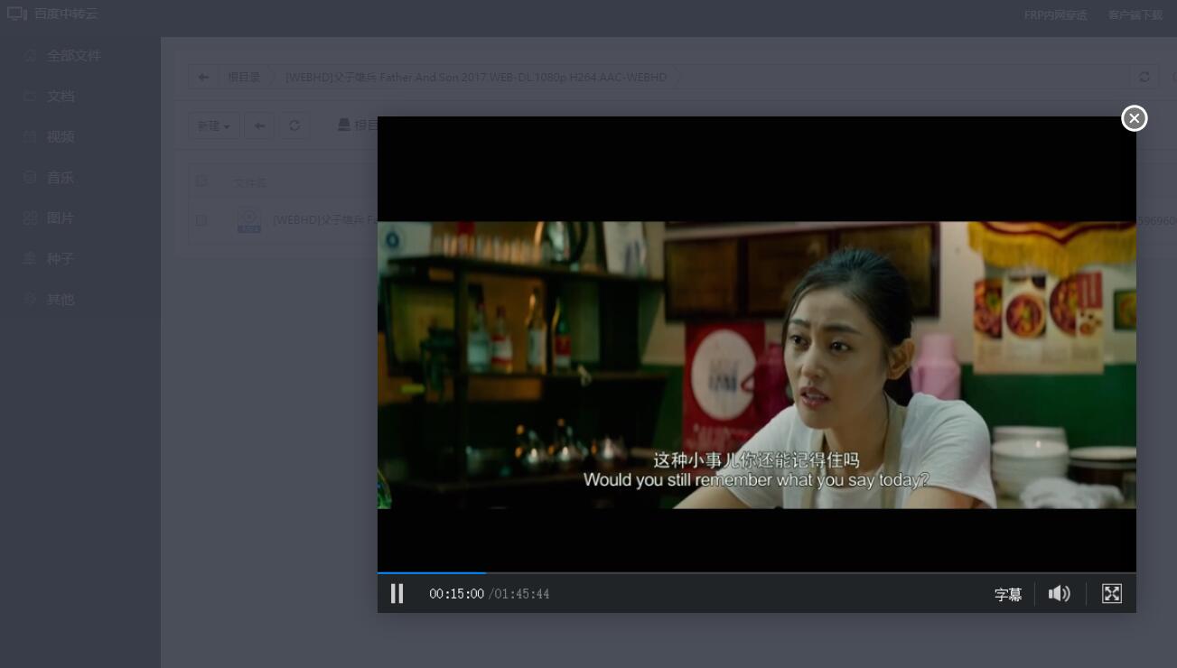
Task: Click the toolbar refresh icon beside 新建
Action: click(x=294, y=125)
